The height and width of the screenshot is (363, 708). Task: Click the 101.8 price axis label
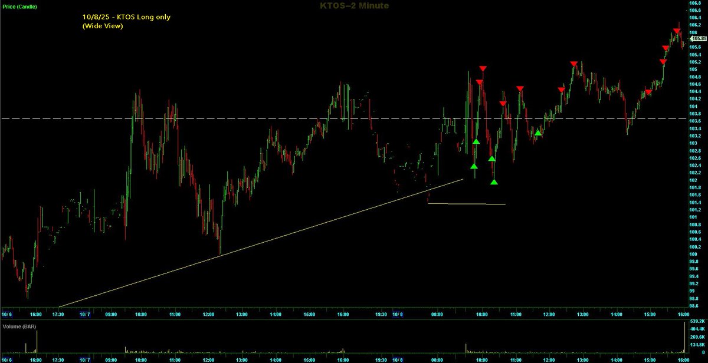point(696,187)
